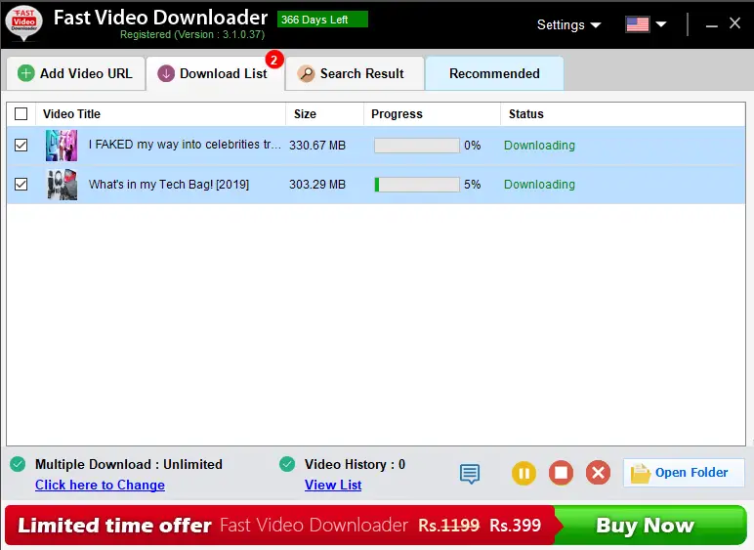Toggle the select-all checkbox in header
The image size is (754, 550).
21,114
